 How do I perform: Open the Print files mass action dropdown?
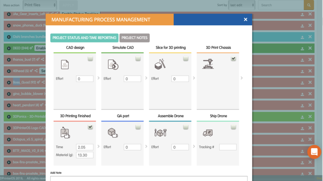(40, 5)
